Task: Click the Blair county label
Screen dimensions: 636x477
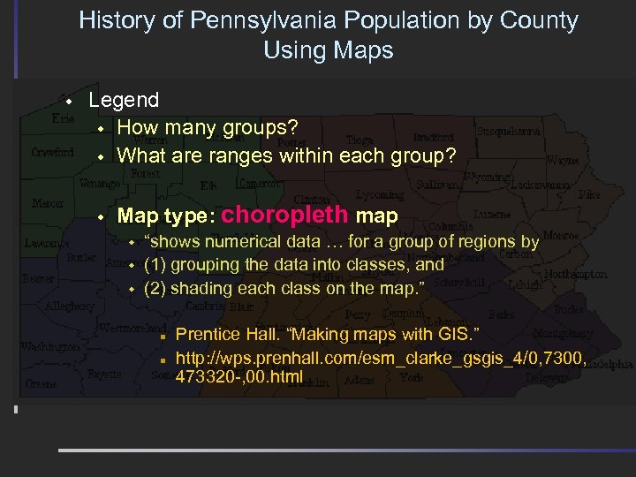Action: [241, 307]
